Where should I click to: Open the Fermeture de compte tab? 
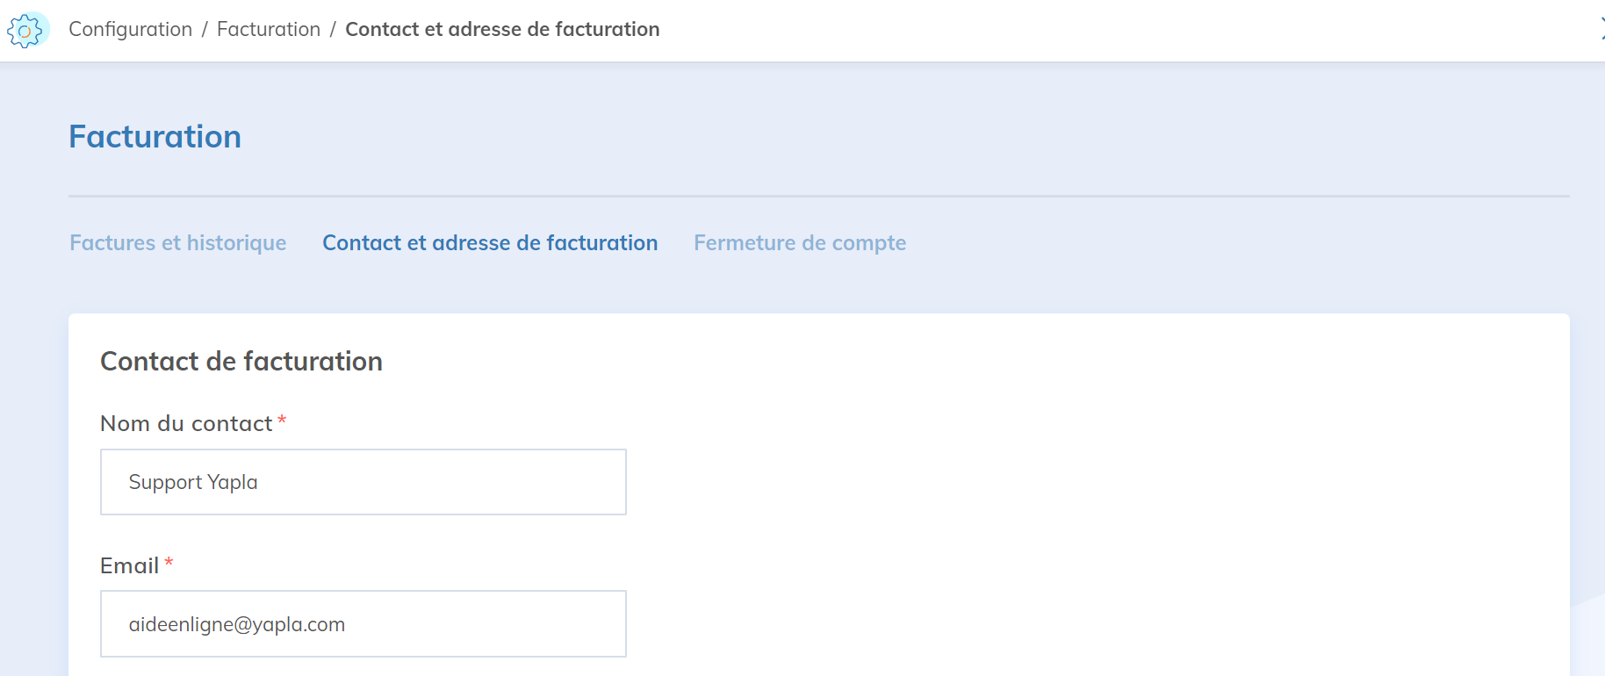800,242
